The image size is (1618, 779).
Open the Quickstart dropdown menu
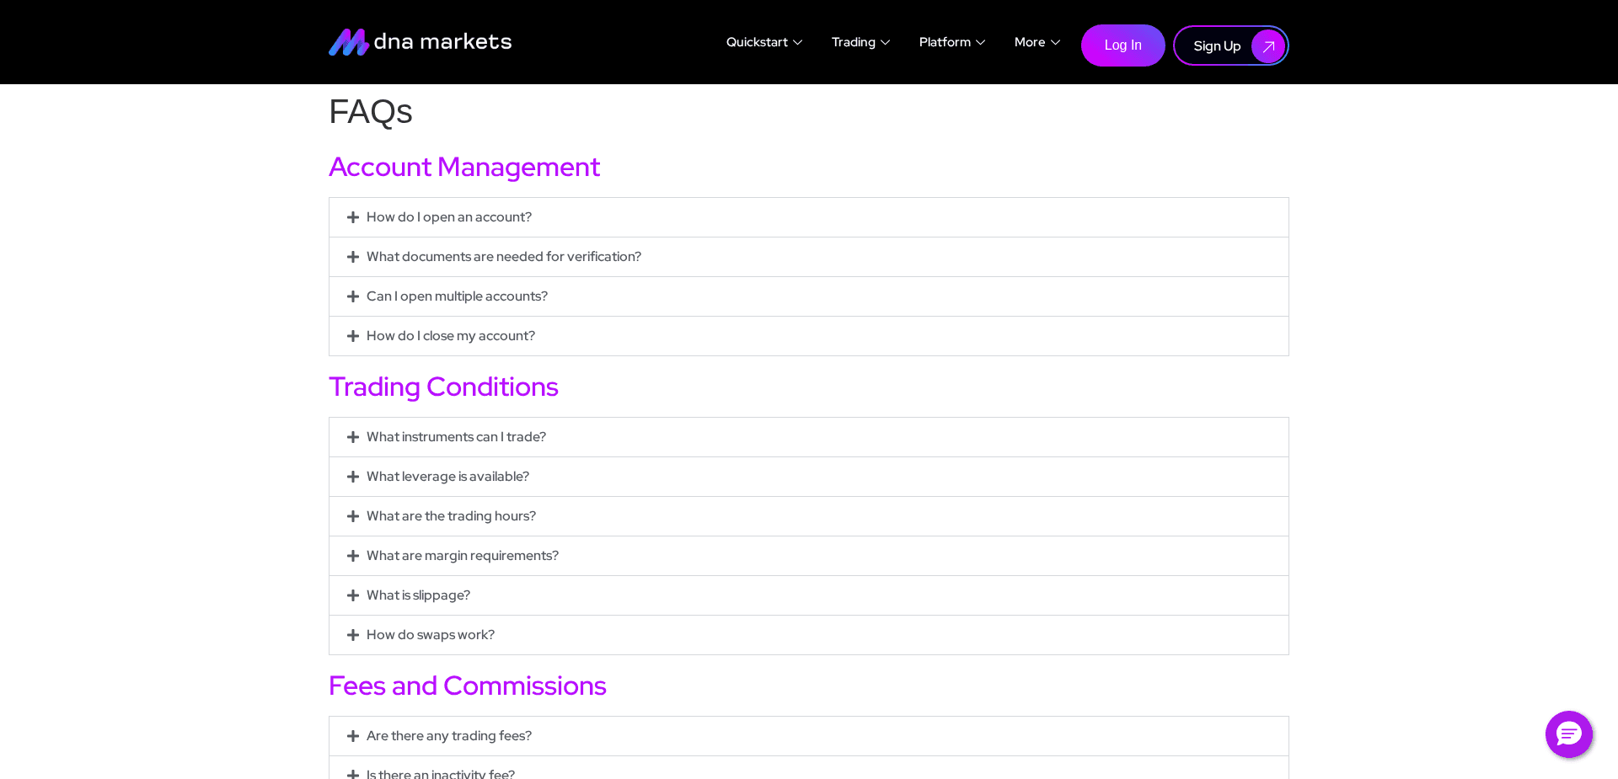(x=763, y=41)
